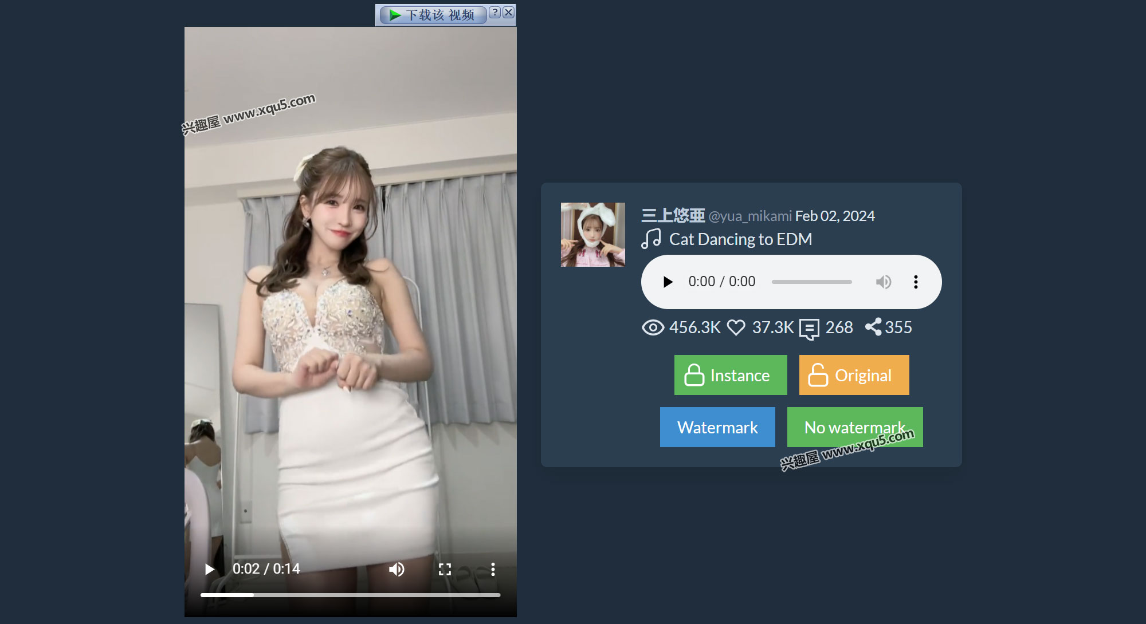
Task: Click the profile avatar thumbnail
Action: coord(592,235)
